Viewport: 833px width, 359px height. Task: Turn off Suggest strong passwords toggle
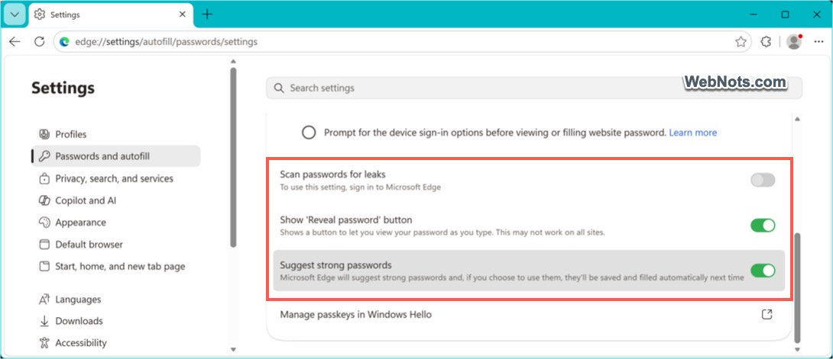763,271
